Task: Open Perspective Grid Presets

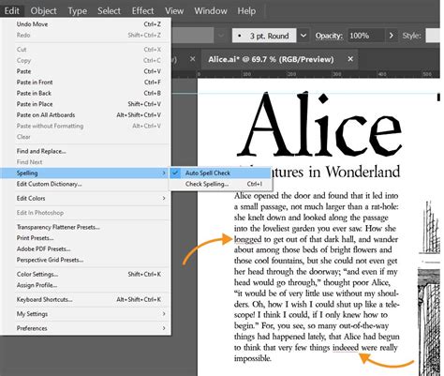Action: point(85,260)
